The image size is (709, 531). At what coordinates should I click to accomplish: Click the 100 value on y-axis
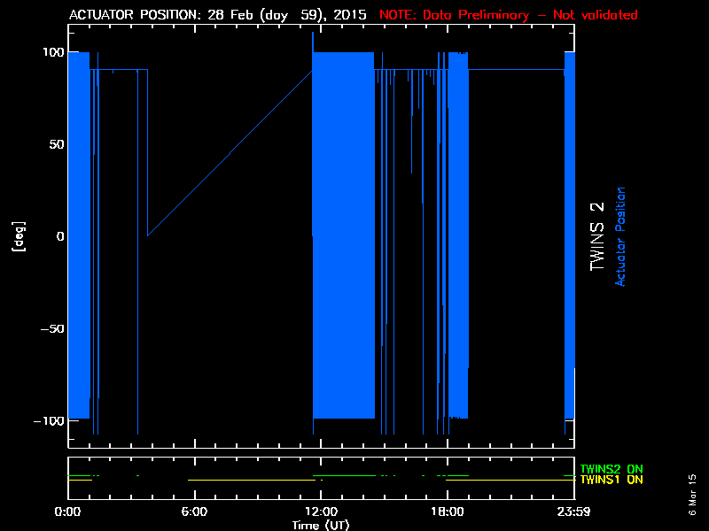coord(52,52)
